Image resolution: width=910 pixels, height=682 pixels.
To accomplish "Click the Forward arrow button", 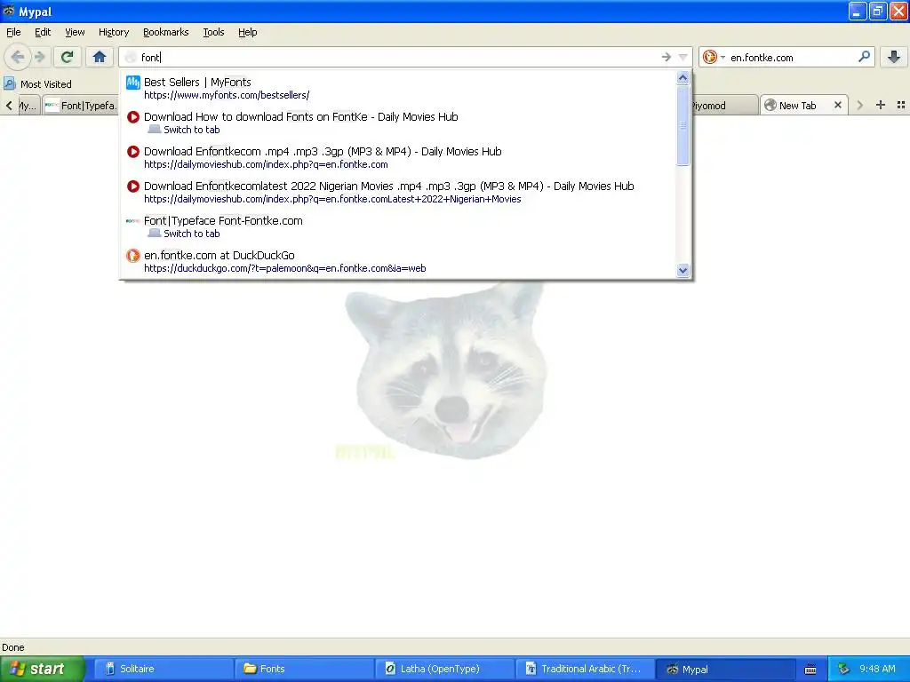I will point(39,57).
